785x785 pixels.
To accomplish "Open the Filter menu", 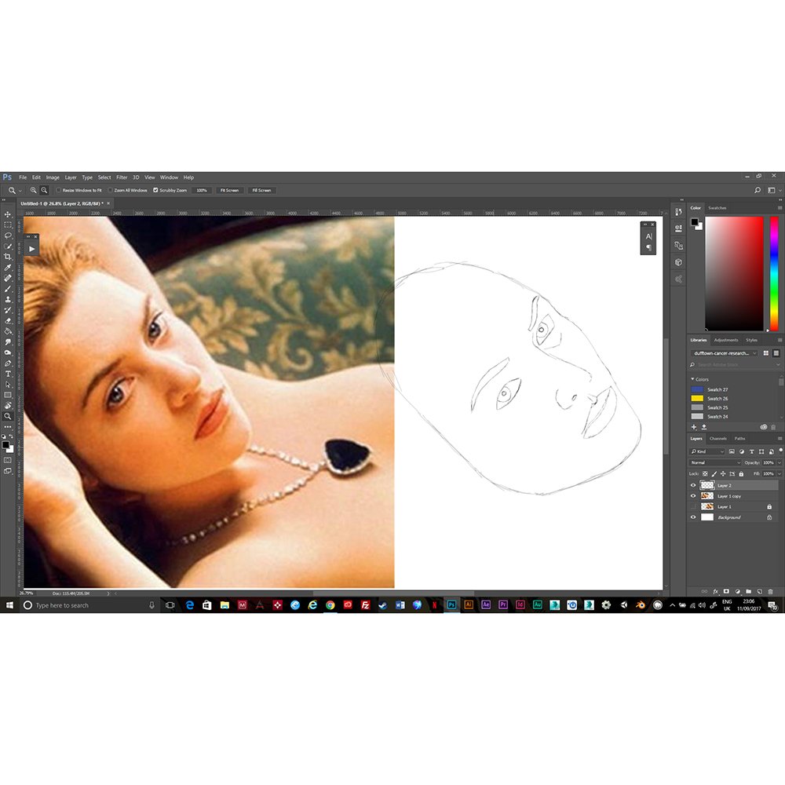I will tap(122, 177).
